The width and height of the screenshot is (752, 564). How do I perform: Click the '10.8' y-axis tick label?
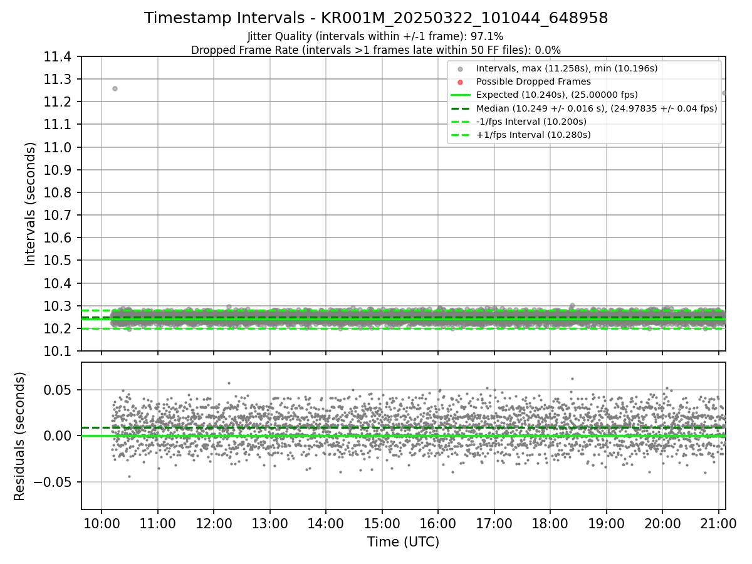(57, 192)
